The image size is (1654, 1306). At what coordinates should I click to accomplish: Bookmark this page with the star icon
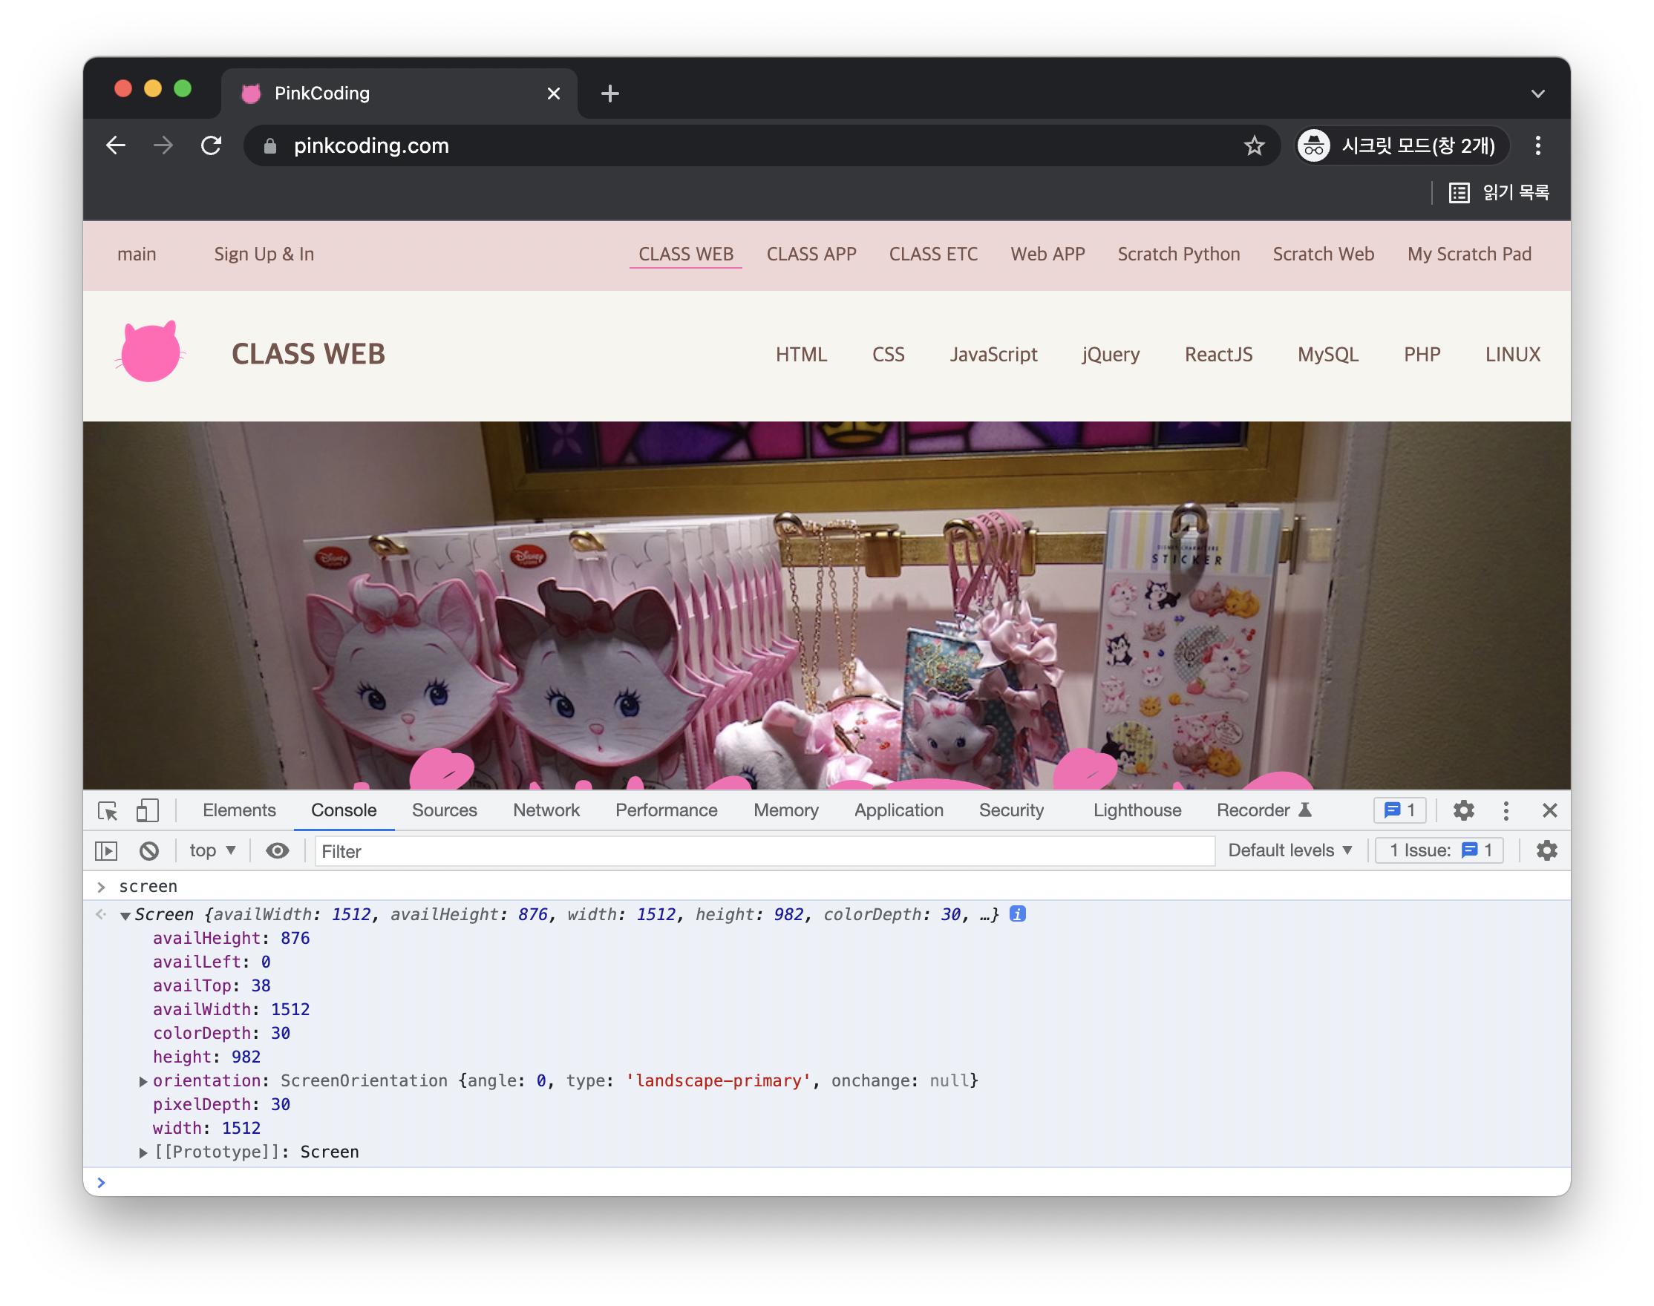pos(1253,145)
